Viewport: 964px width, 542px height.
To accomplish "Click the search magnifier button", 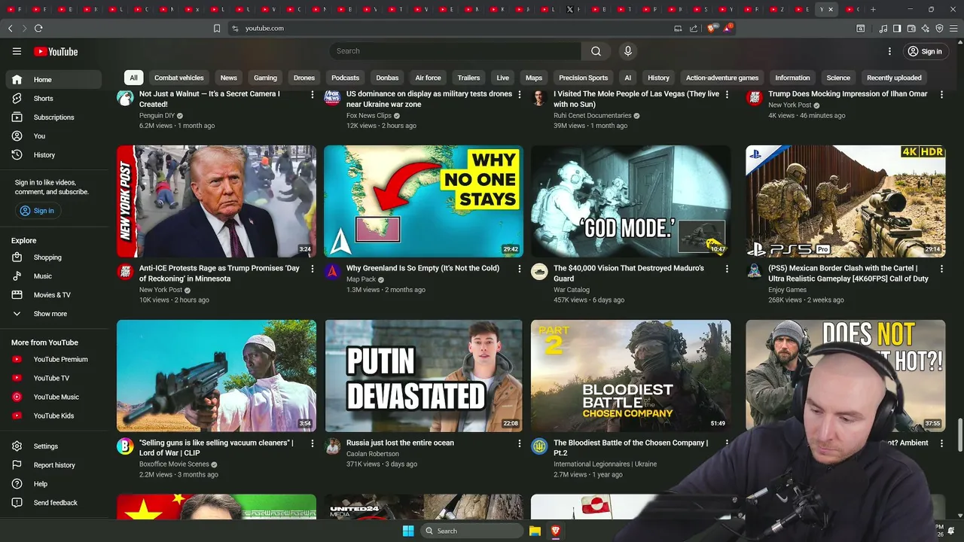I will (x=596, y=51).
